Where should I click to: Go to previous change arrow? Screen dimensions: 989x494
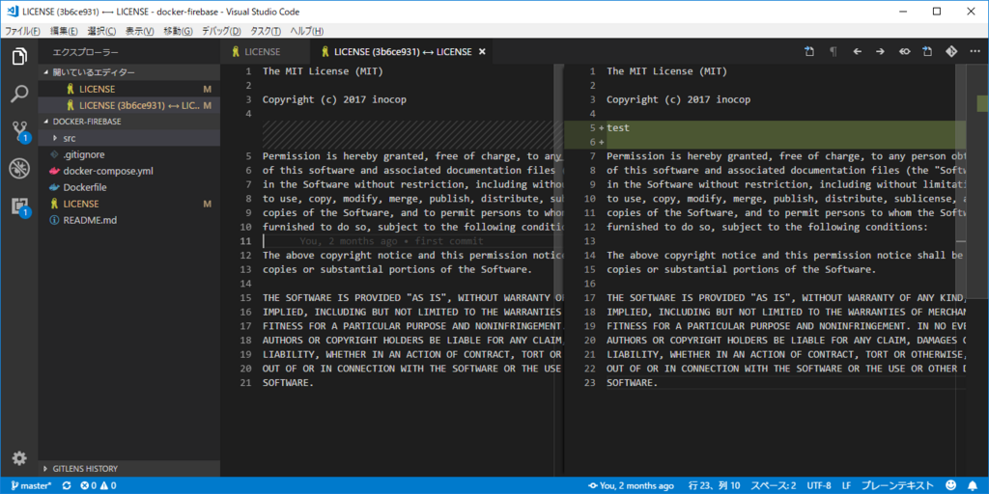coord(858,52)
